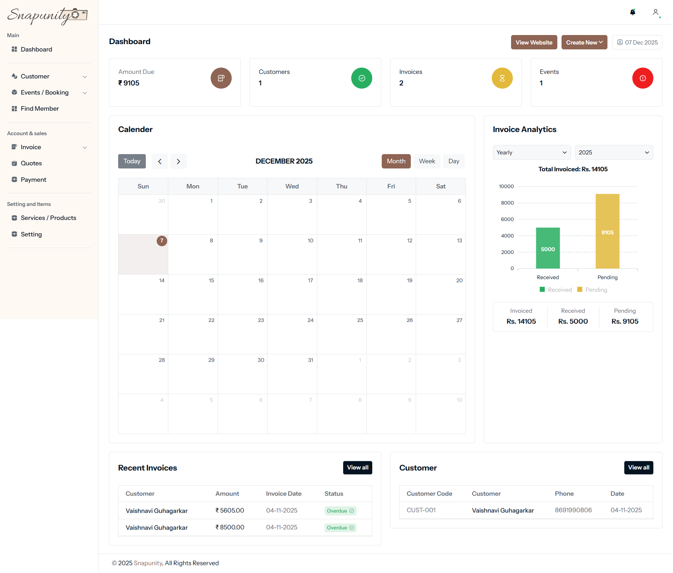673x573 pixels.
Task: Open Find Member in sidebar
Action: point(40,109)
